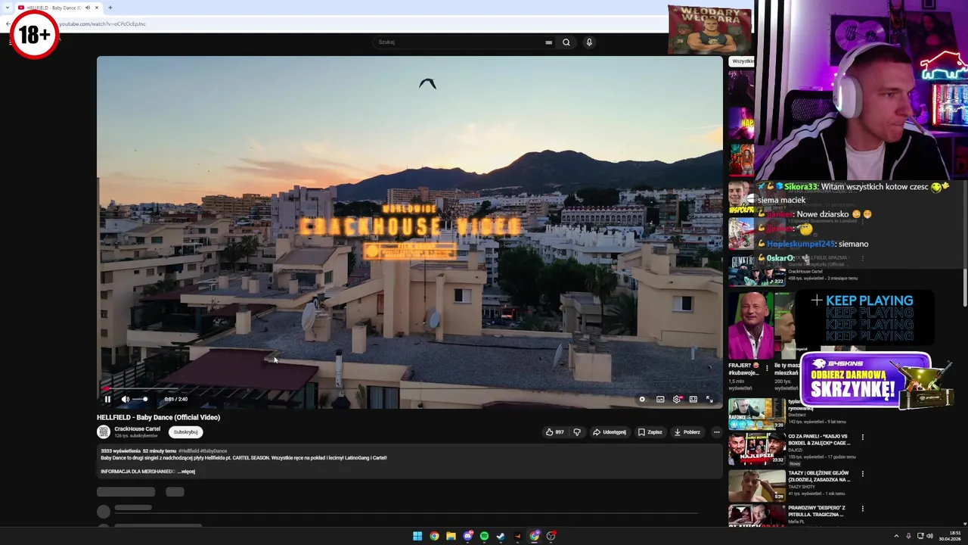Subscribe with the Subskrybuj button
The height and width of the screenshot is (545, 968).
tap(185, 432)
